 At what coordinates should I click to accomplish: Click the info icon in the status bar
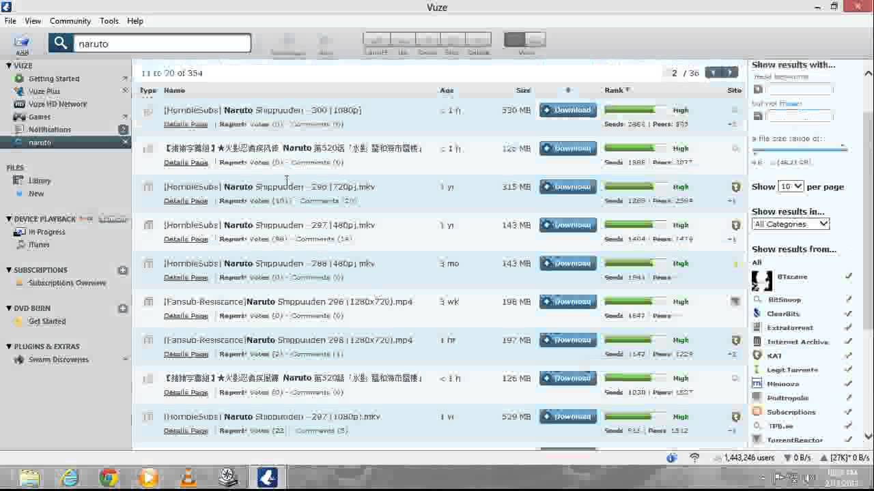tap(671, 458)
